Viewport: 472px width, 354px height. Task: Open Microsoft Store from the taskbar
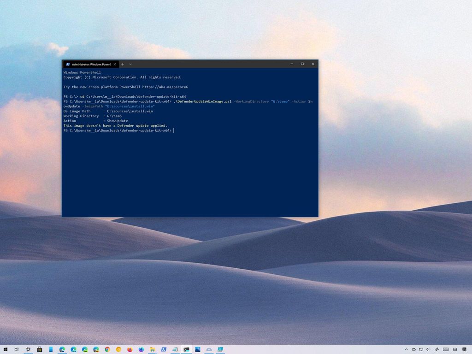(39, 349)
